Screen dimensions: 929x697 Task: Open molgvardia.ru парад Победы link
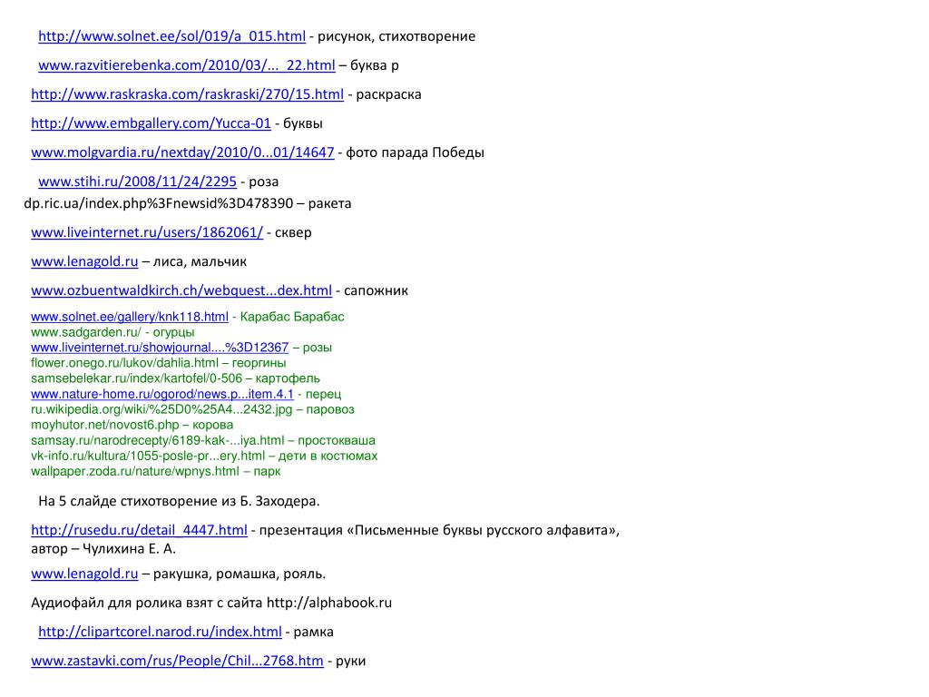[182, 152]
